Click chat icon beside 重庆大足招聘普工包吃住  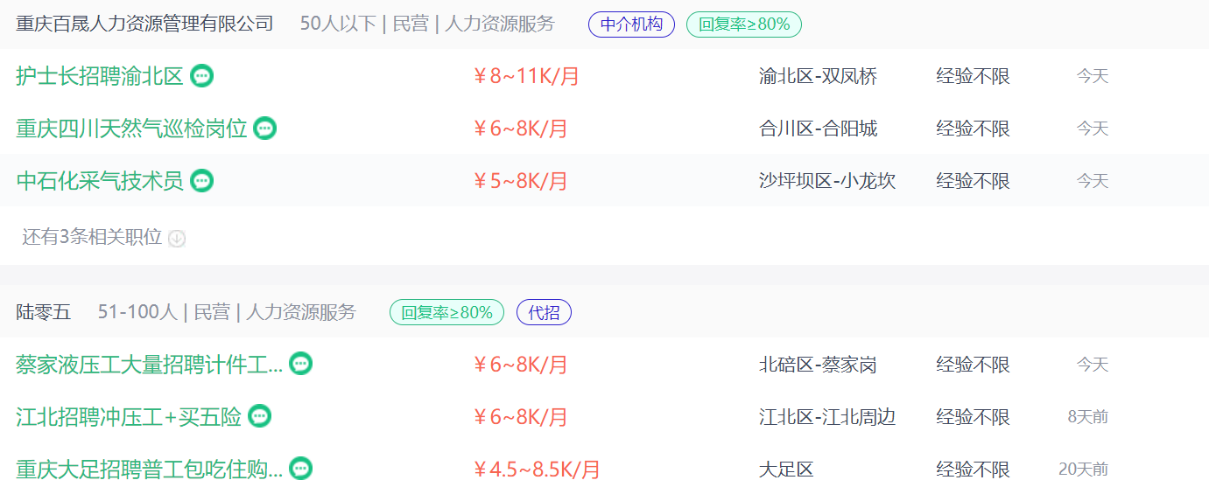pyautogui.click(x=301, y=469)
